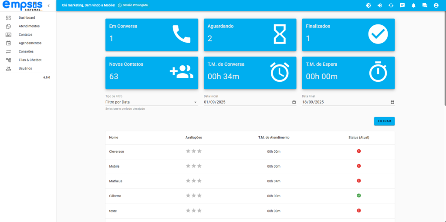446x222 pixels.
Task: Toggle dark mode with the brightness icon
Action: [368, 6]
